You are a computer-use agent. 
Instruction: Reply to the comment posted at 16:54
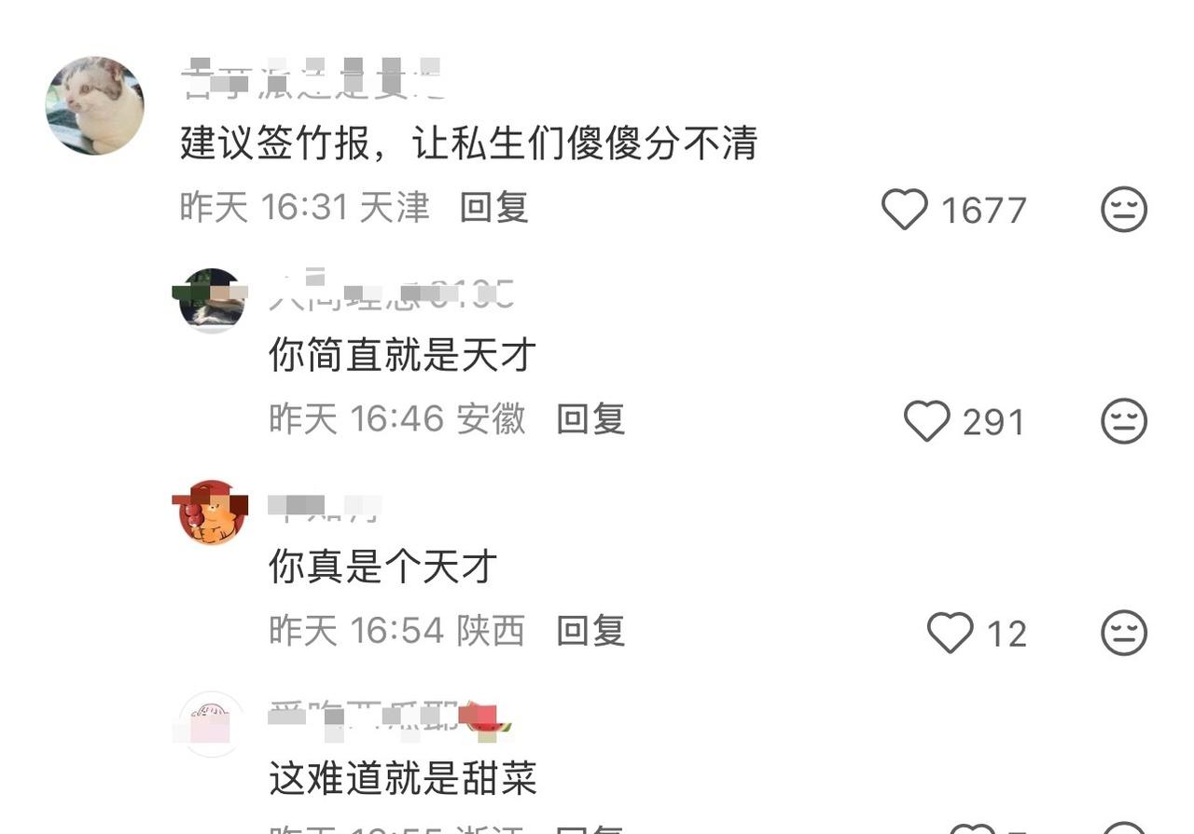point(590,631)
